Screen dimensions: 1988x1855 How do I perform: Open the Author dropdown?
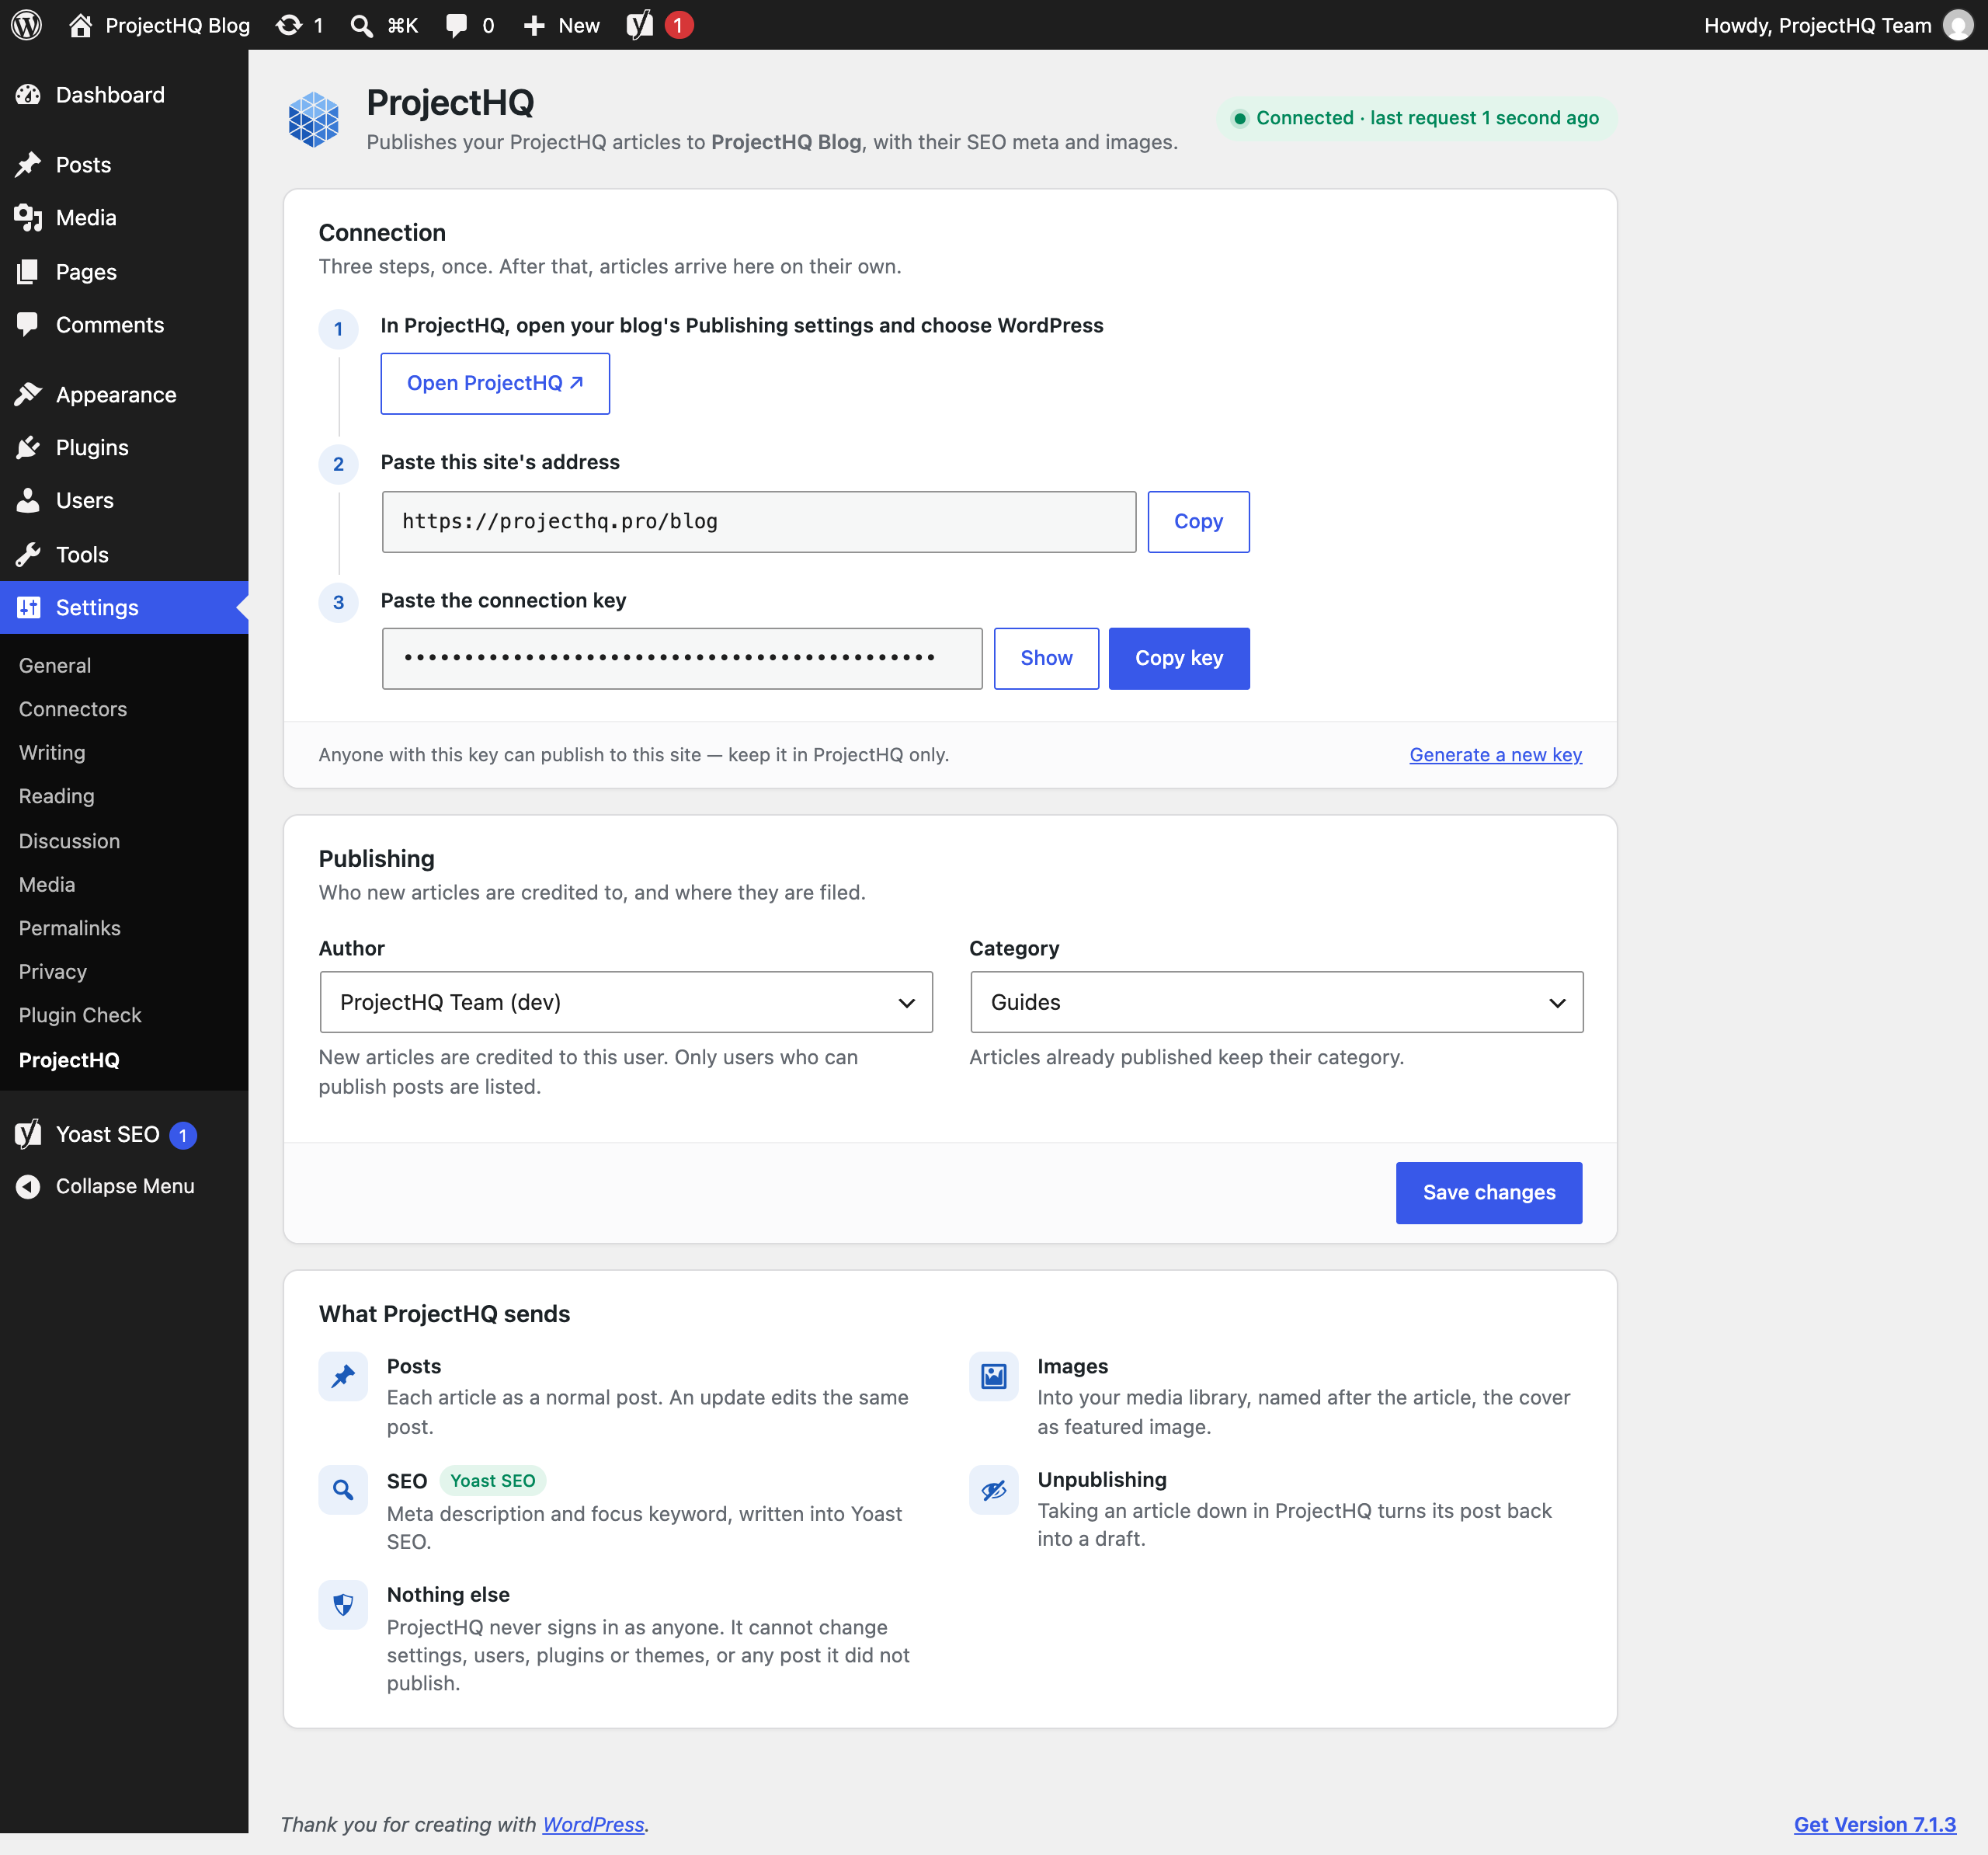[x=626, y=1001]
